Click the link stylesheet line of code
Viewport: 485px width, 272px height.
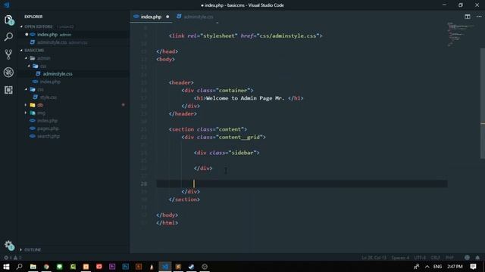[x=246, y=36]
